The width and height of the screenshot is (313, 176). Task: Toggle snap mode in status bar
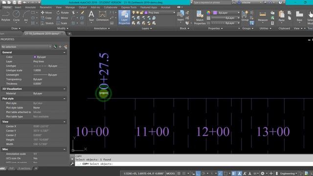[184, 174]
